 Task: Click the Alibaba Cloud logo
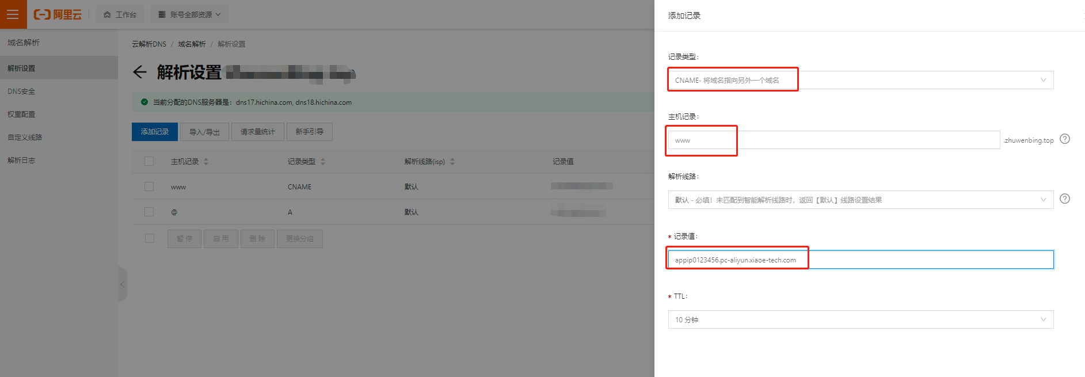[58, 14]
